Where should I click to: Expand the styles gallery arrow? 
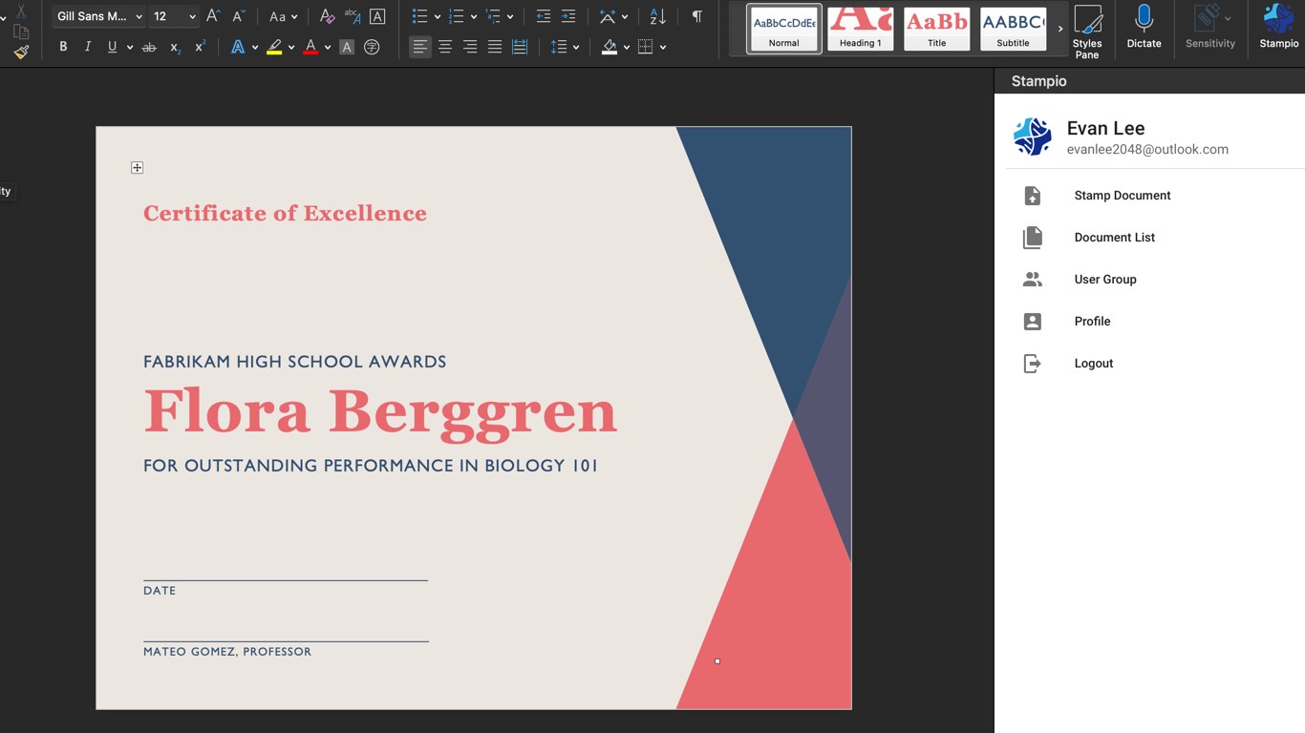pyautogui.click(x=1060, y=29)
